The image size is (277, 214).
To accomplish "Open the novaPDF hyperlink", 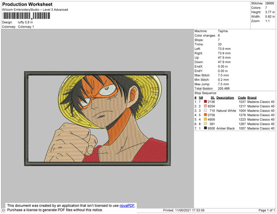I will [127, 206].
